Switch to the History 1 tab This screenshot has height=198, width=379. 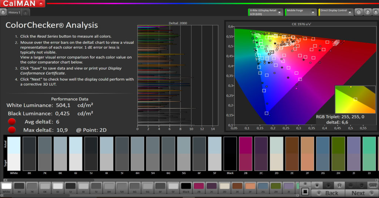(14, 13)
